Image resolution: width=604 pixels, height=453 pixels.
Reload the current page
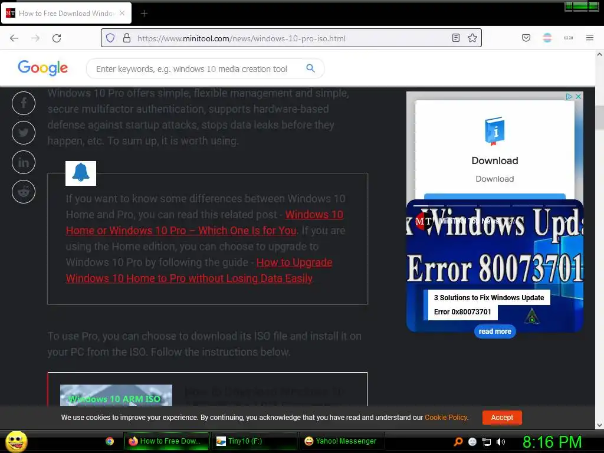click(57, 38)
